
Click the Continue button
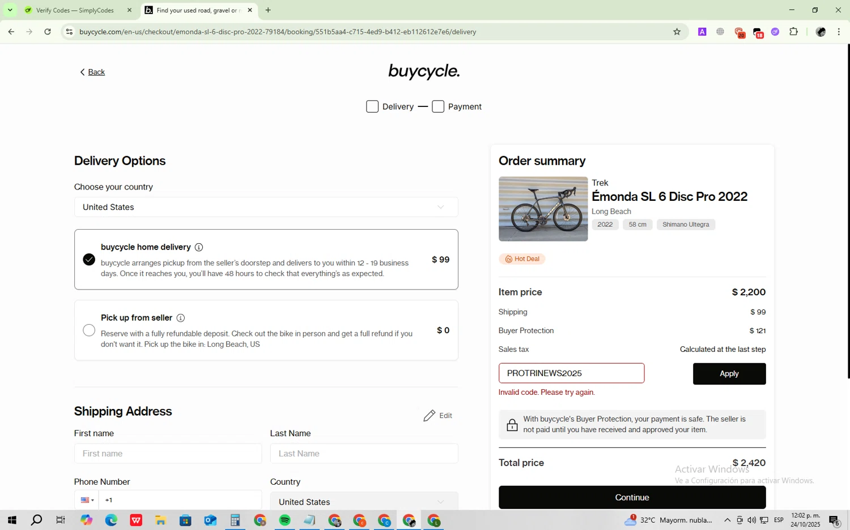pos(632,498)
